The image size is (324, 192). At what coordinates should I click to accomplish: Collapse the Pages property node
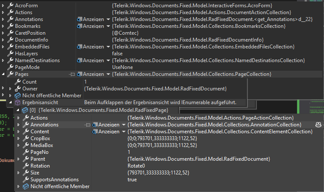point(4,75)
